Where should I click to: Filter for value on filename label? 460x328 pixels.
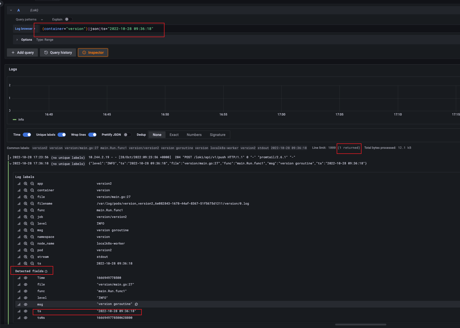26,204
